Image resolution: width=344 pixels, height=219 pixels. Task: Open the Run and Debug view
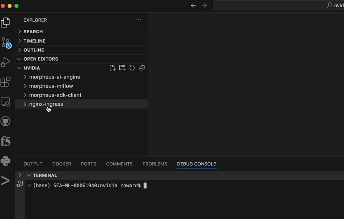5,62
